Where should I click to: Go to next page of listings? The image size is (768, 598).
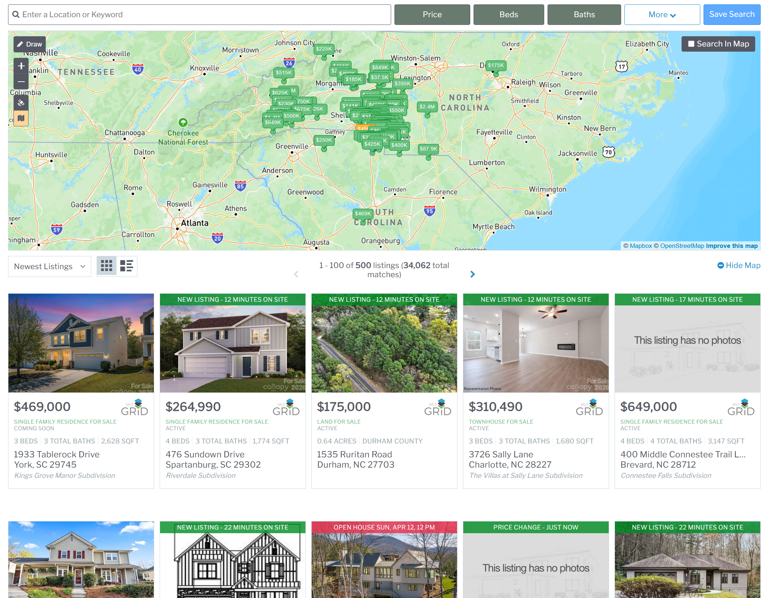(x=472, y=274)
